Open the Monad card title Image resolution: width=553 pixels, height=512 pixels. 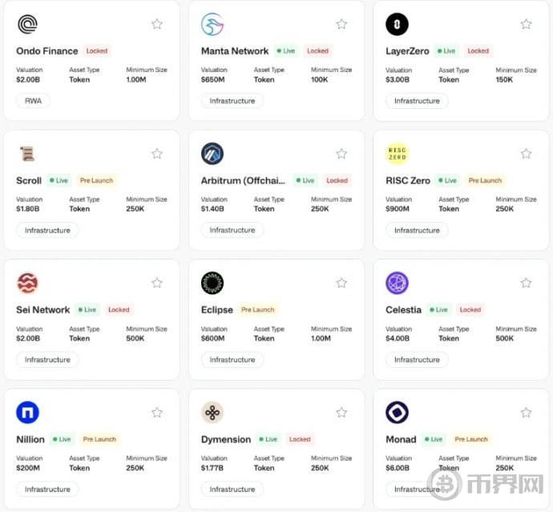(401, 439)
